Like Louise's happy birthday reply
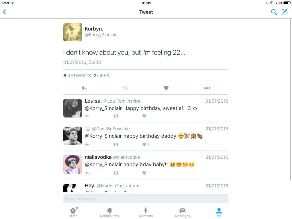Viewport: 292px width, 219px height. coord(144,116)
